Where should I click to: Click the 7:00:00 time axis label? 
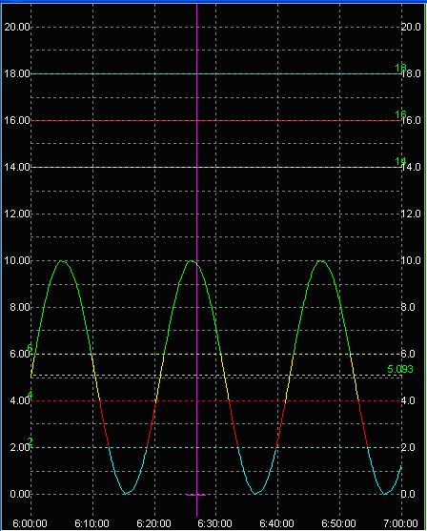coord(400,523)
